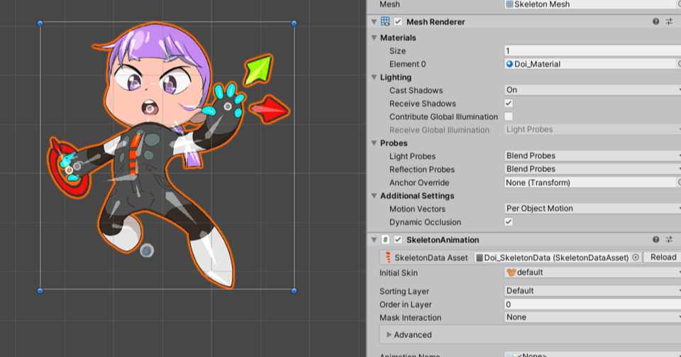Open object picker for SkeletonData Asset
This screenshot has width=681, height=357.
tap(636, 258)
